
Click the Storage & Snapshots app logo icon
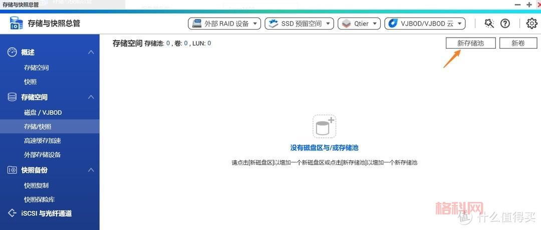coord(16,24)
